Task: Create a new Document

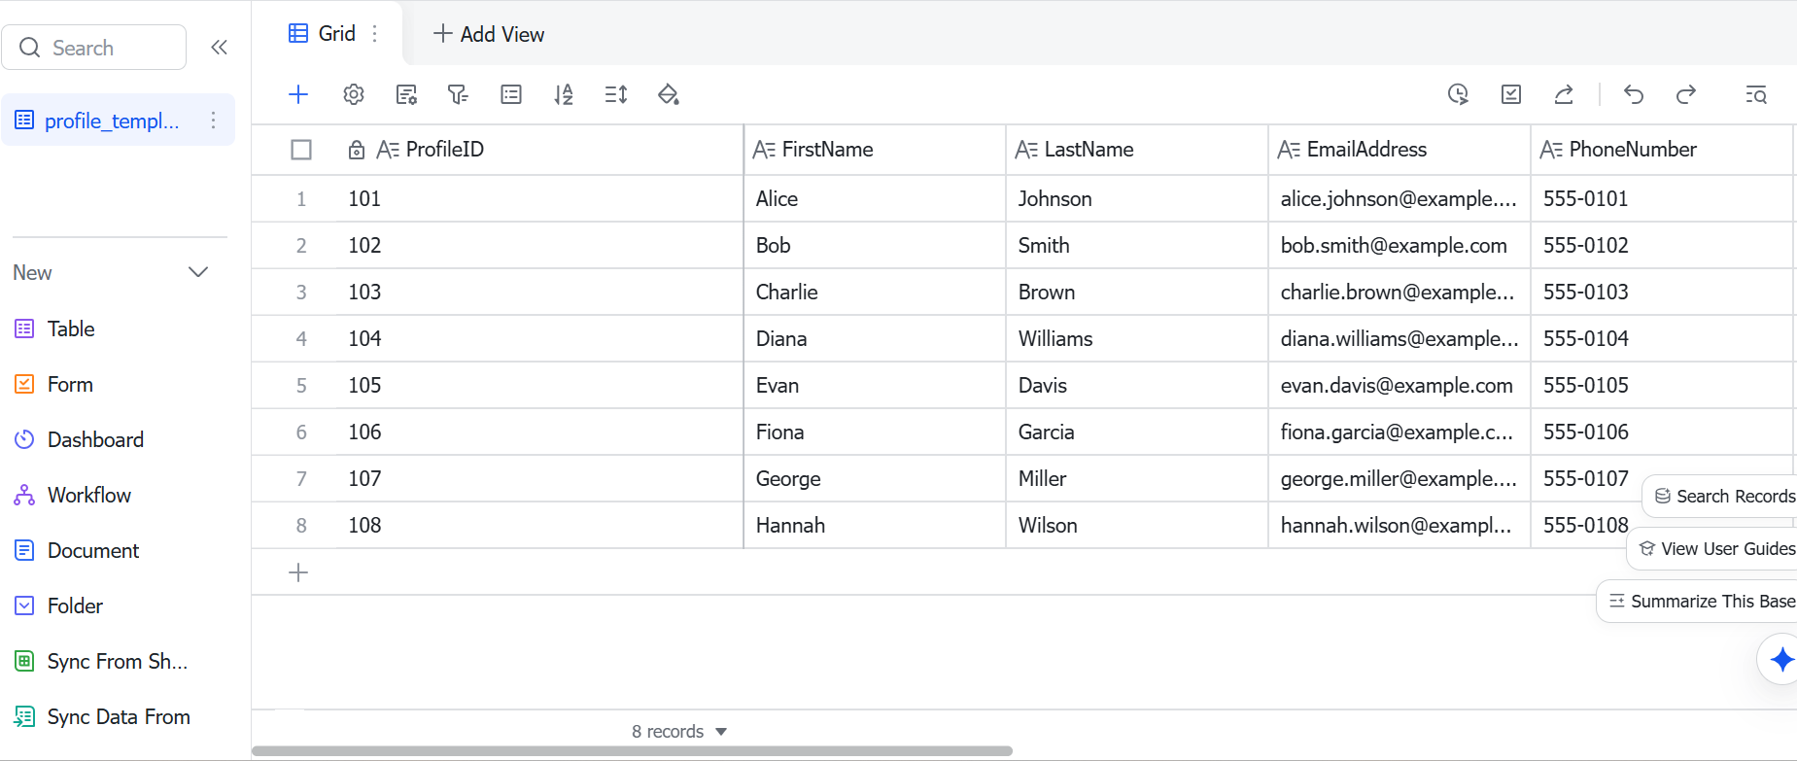Action: tap(93, 550)
